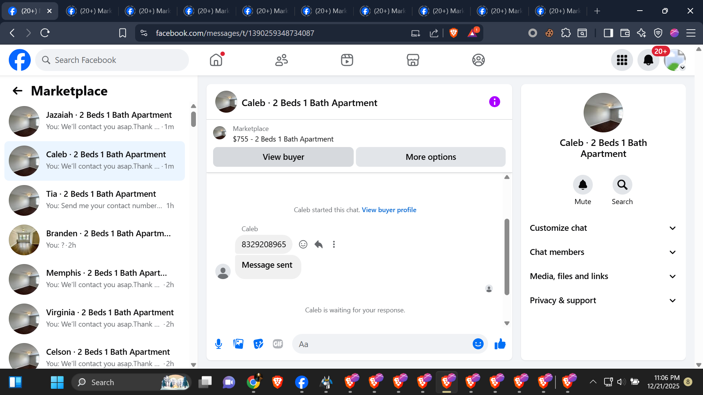Click the Facebook logo
The width and height of the screenshot is (703, 395).
tap(20, 60)
